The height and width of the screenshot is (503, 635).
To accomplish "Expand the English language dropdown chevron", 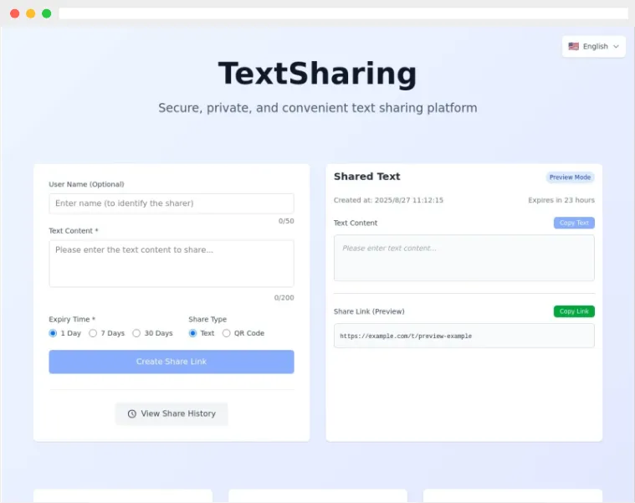I will click(617, 47).
